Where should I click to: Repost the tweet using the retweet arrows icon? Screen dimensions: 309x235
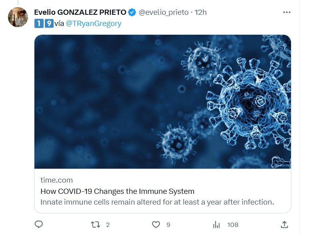[x=96, y=225]
